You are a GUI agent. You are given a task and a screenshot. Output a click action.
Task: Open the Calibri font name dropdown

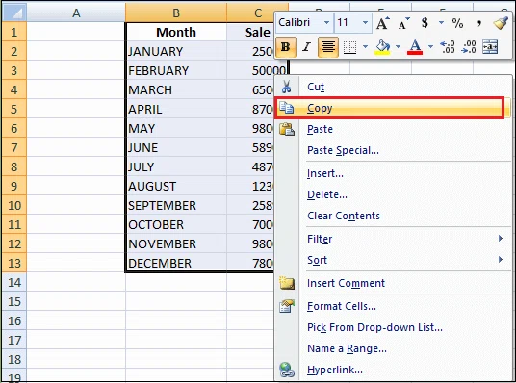(x=326, y=23)
